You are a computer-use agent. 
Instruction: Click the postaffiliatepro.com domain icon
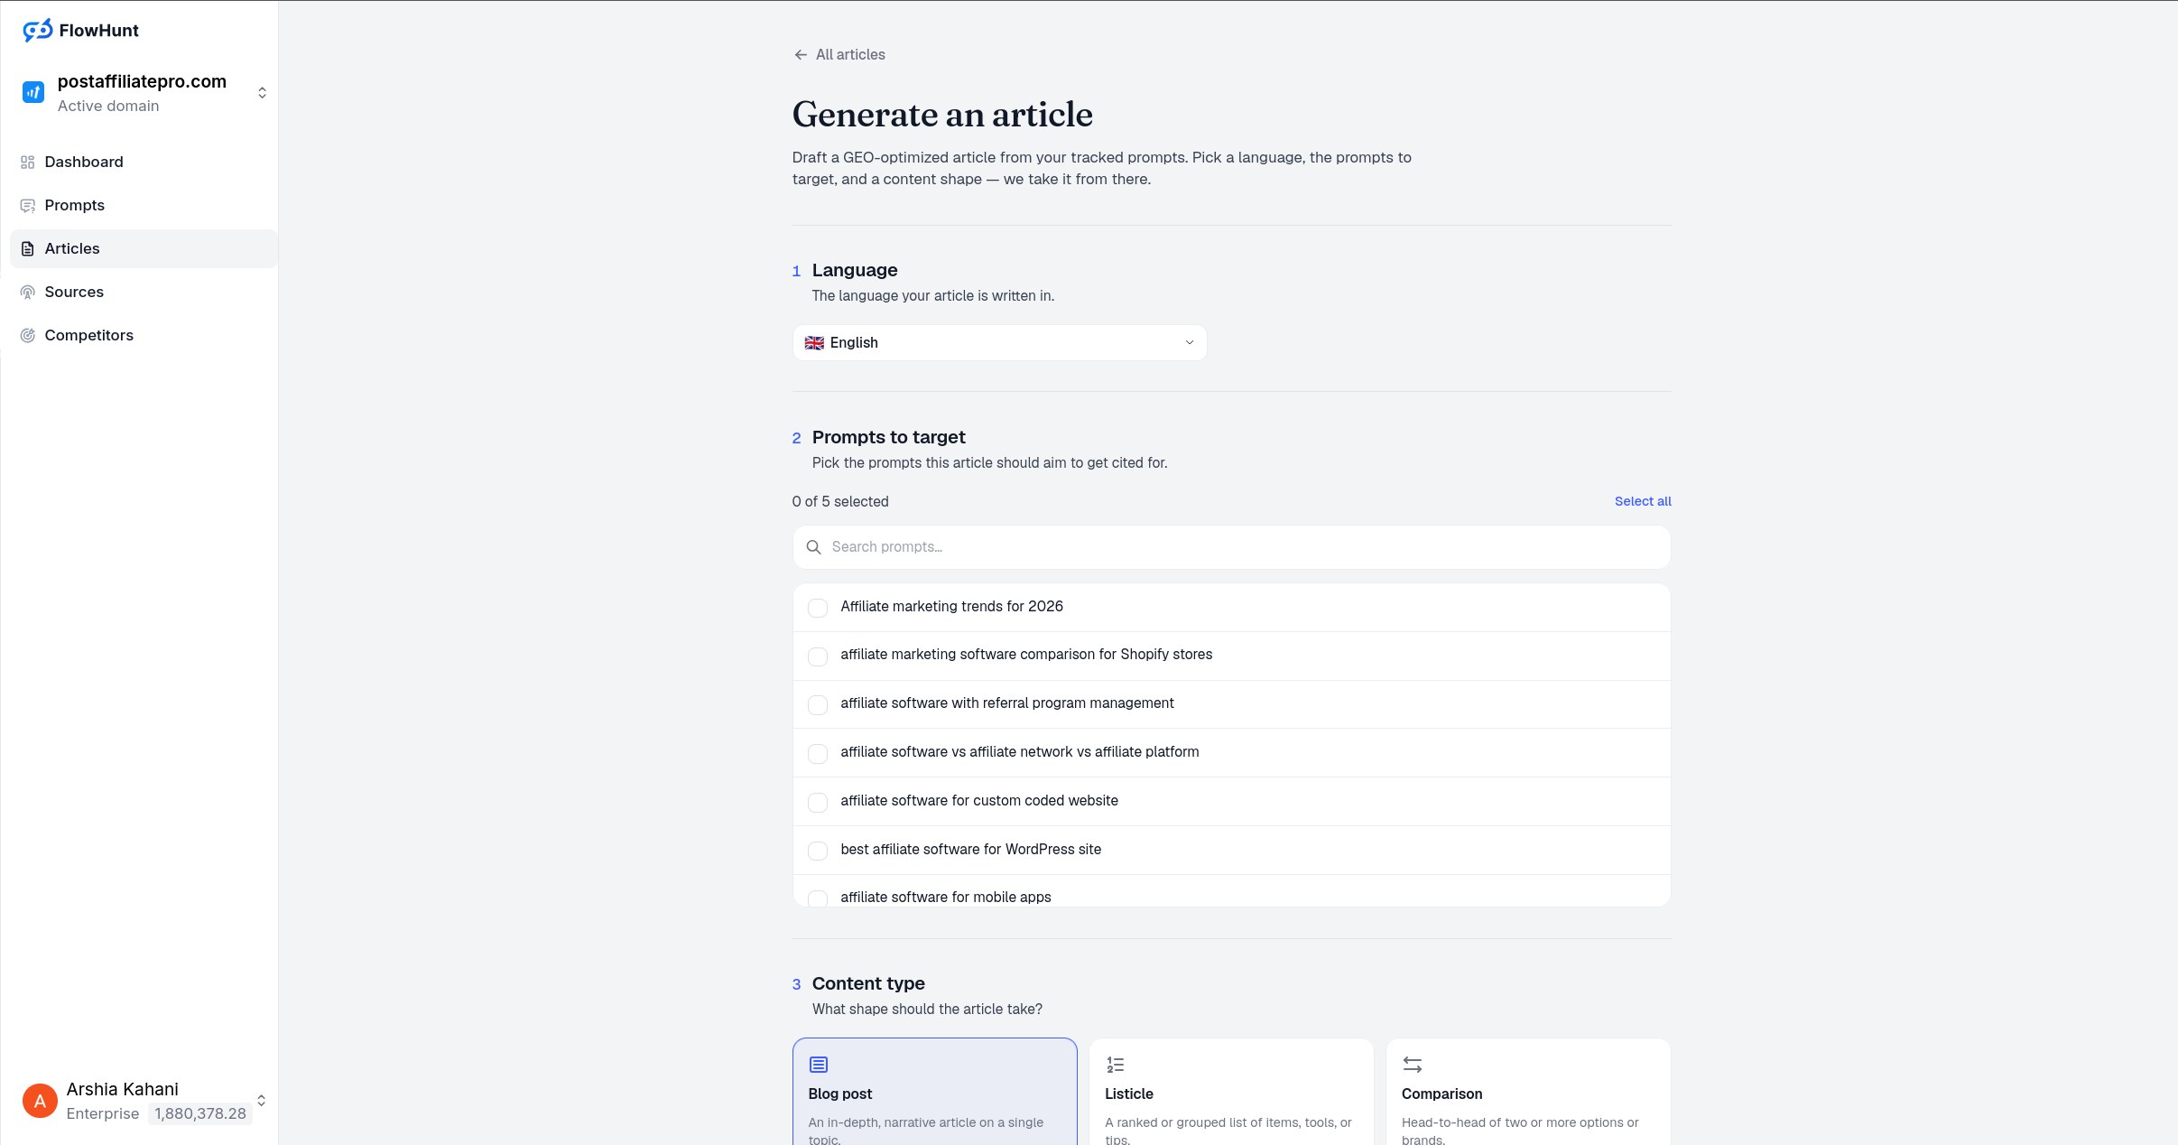tap(33, 92)
